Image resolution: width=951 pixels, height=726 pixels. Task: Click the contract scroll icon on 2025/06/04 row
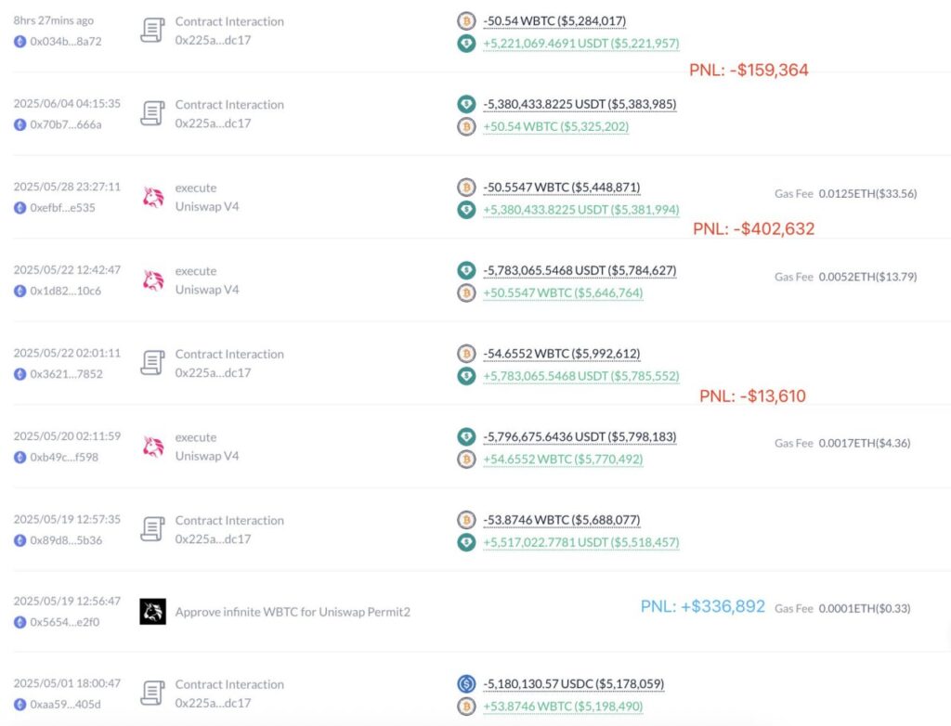coord(152,113)
